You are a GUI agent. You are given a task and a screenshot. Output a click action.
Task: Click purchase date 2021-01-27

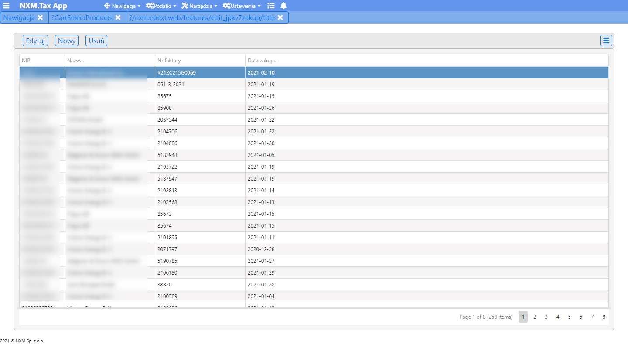(427, 261)
